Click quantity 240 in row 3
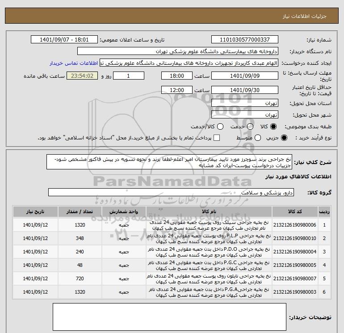The image size is (344, 333). (x=80, y=252)
